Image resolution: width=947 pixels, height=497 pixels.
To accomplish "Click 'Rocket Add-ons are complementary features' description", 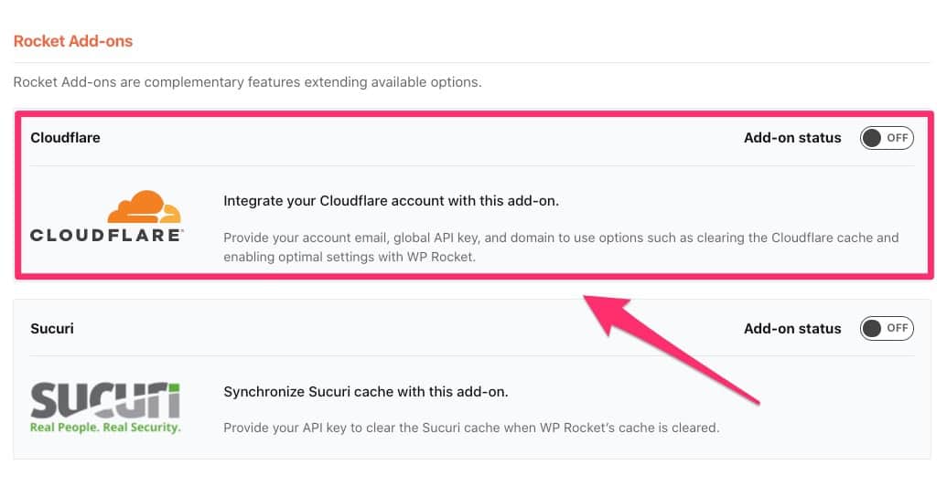I will 247,82.
